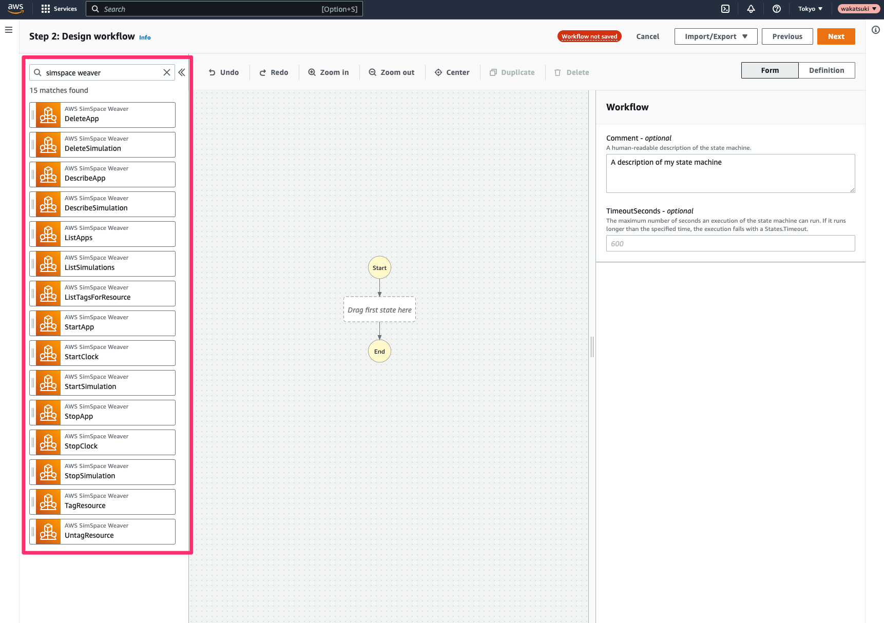Click the Drag first state here placeholder
Screen dimensions: 884x623
pyautogui.click(x=379, y=309)
